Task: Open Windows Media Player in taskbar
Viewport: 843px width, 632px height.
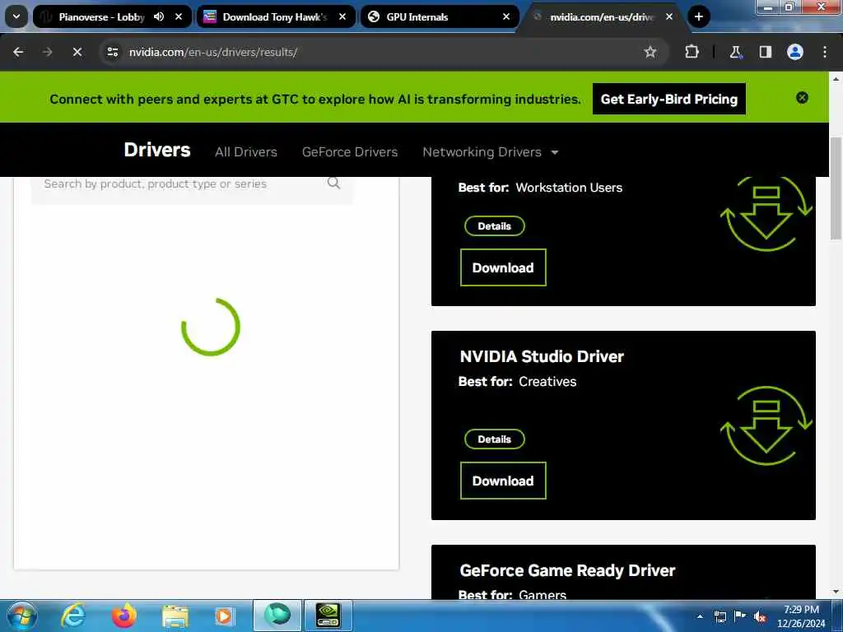Action: click(225, 616)
